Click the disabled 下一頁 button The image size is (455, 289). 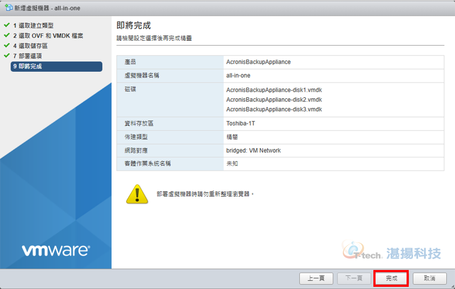[x=354, y=279]
